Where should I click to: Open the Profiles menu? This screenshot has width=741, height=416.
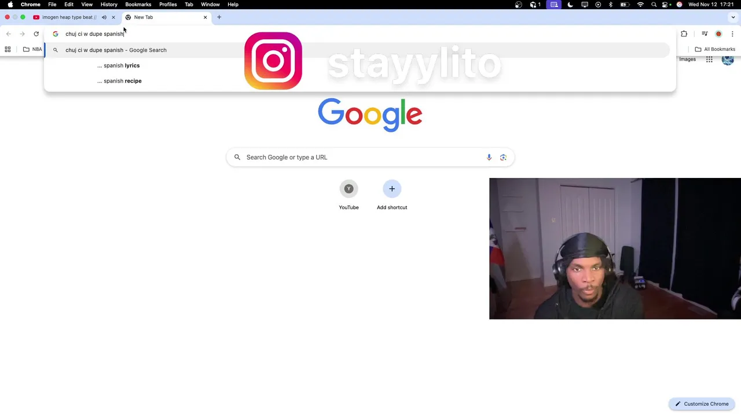tap(168, 4)
